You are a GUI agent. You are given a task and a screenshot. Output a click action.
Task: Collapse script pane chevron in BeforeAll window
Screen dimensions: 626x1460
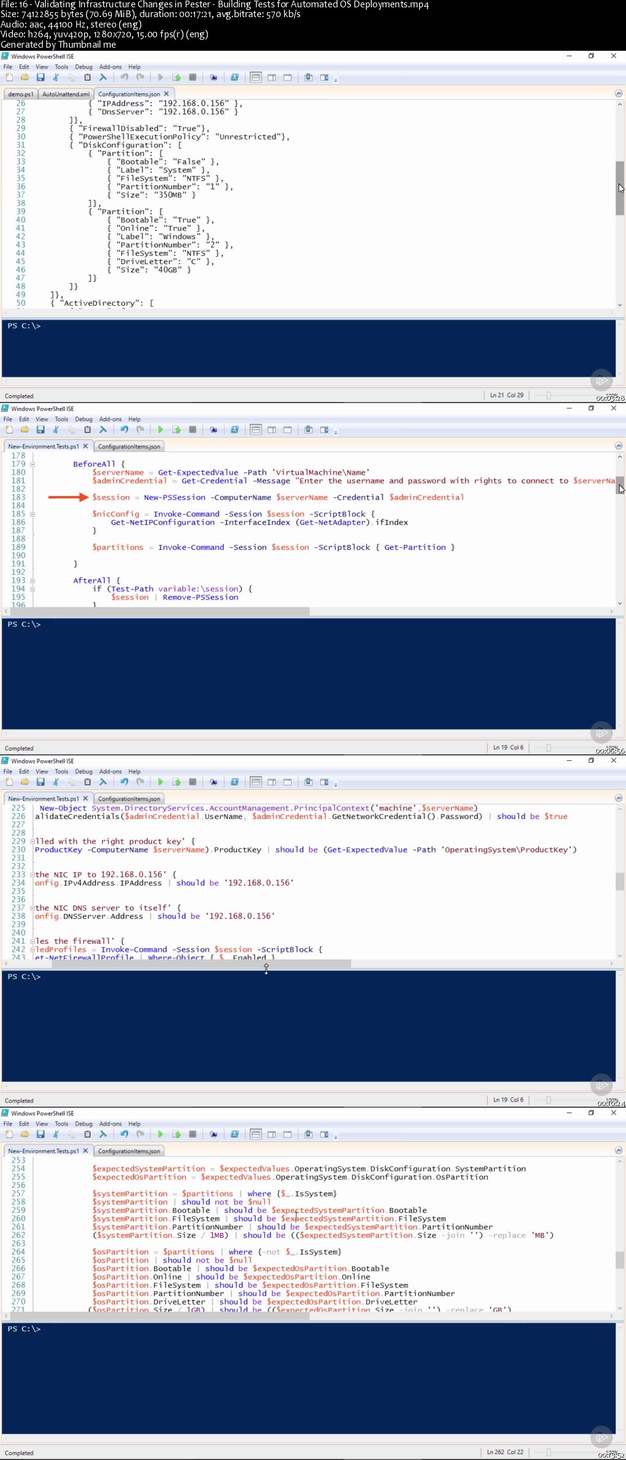[618, 446]
